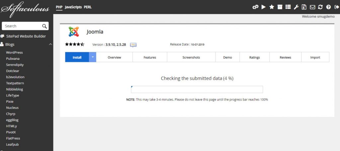Open the wrench settings icon
The image size is (340, 151).
[296, 7]
